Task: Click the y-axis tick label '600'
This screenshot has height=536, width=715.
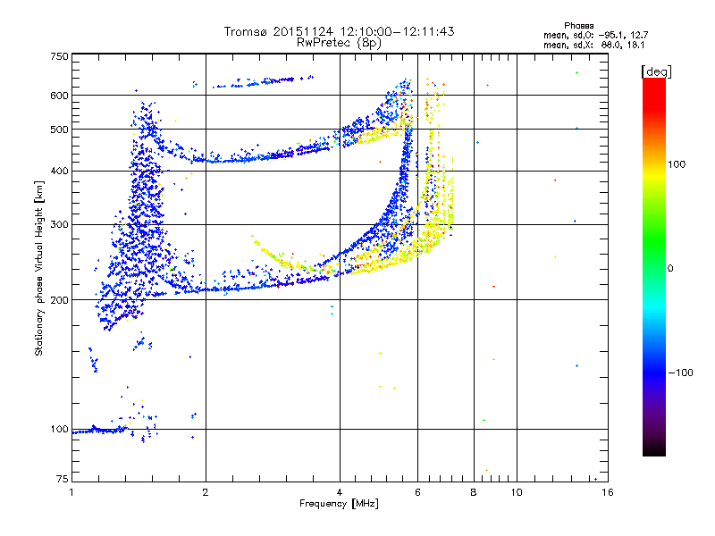Action: tap(59, 96)
